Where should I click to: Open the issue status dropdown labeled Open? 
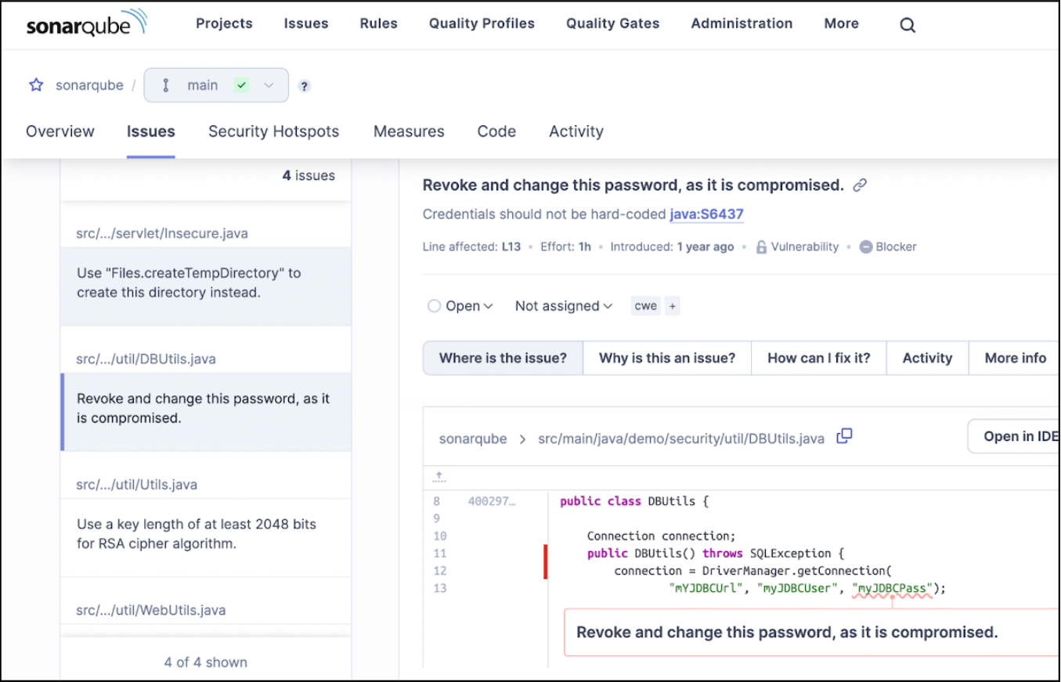[x=460, y=305]
